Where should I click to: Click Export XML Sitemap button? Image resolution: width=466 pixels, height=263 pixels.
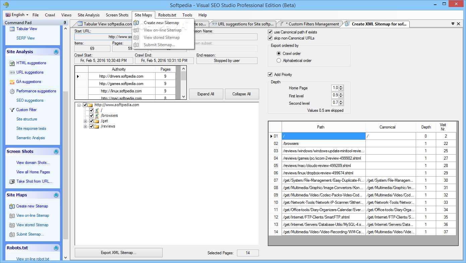point(118,253)
